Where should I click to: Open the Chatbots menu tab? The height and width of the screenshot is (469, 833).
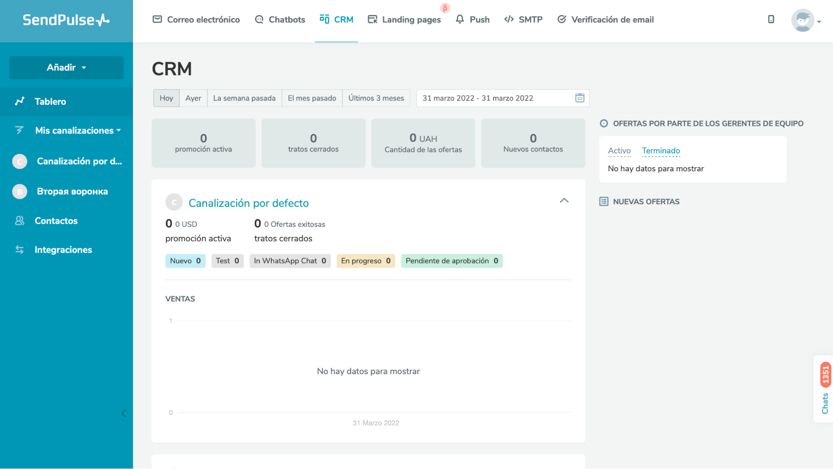coord(280,20)
